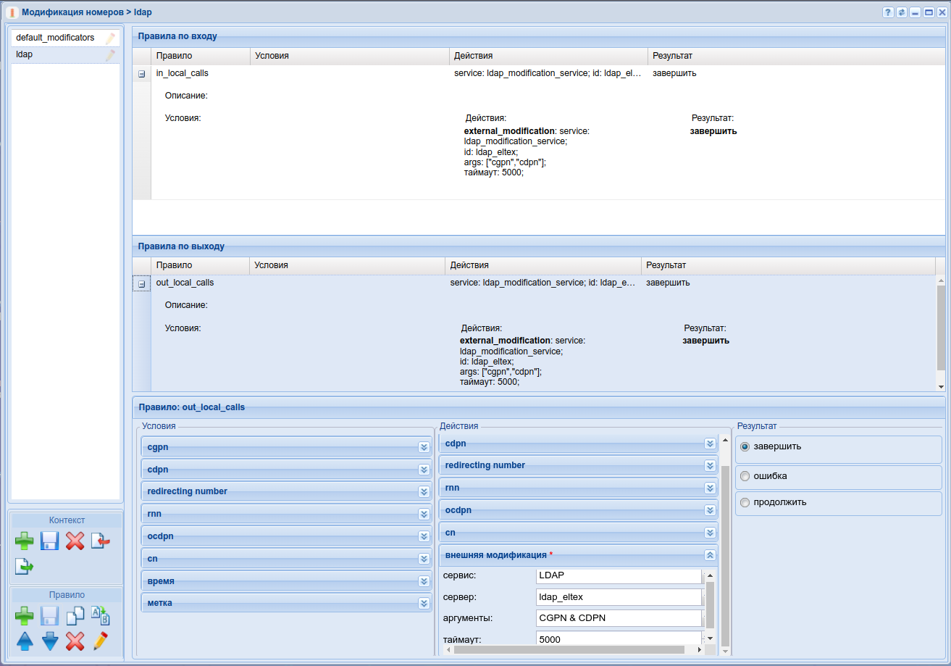The height and width of the screenshot is (666, 951).
Task: Click the 'Действия' column header in input rules
Action: point(474,56)
